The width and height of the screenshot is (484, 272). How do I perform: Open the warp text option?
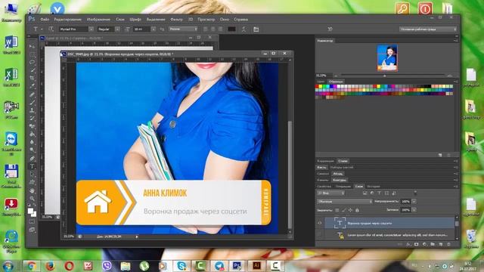click(x=244, y=29)
